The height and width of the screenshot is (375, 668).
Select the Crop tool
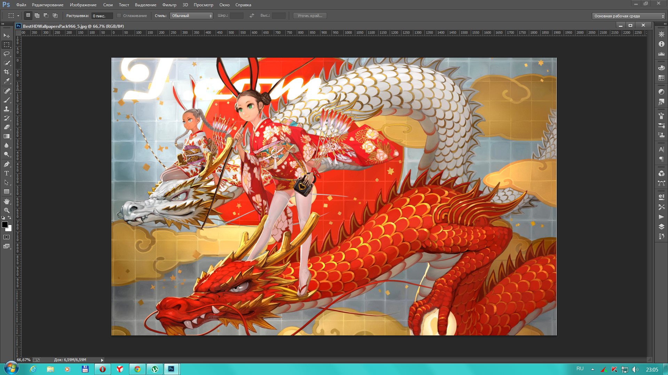[x=7, y=72]
